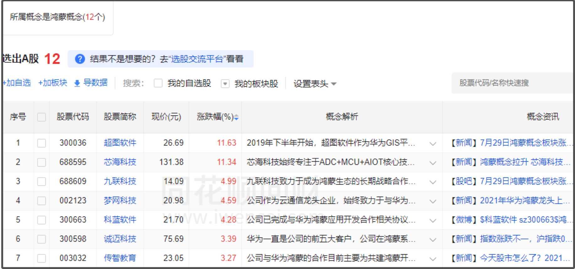Expand concept analysis for 芯海科技 row
The height and width of the screenshot is (269, 575).
click(433, 163)
